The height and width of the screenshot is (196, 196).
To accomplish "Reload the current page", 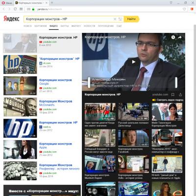I will [x=15, y=9].
